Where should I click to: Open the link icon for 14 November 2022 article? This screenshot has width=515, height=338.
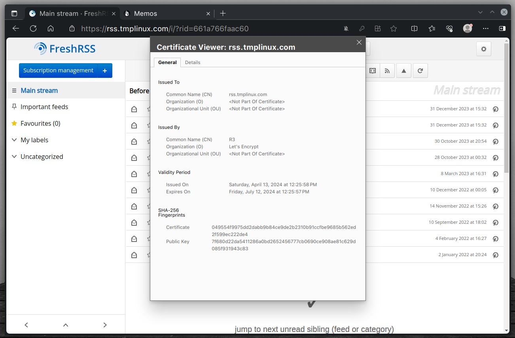(496, 206)
